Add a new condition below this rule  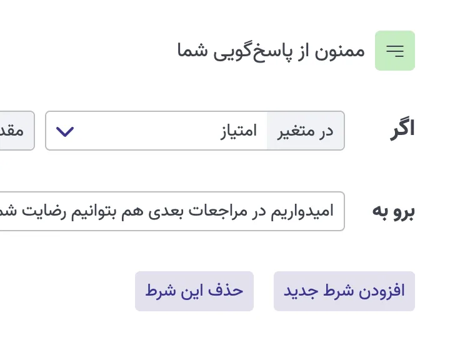pyautogui.click(x=344, y=291)
